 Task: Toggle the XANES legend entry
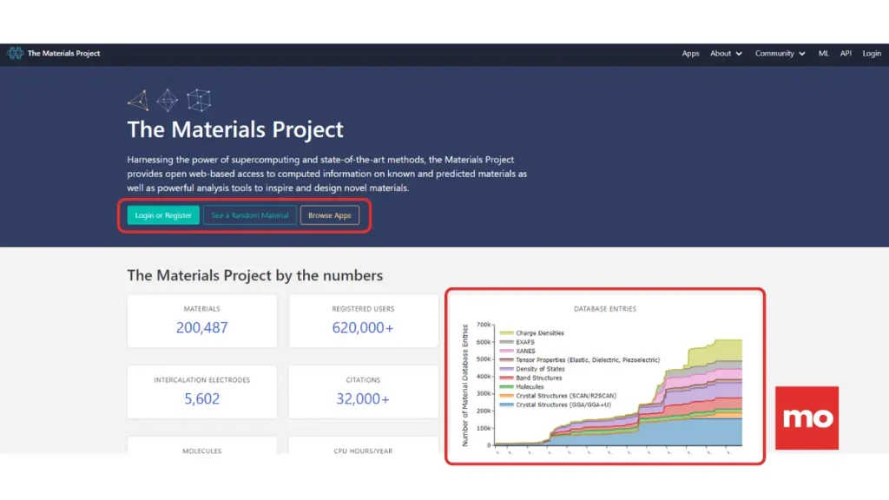click(525, 351)
